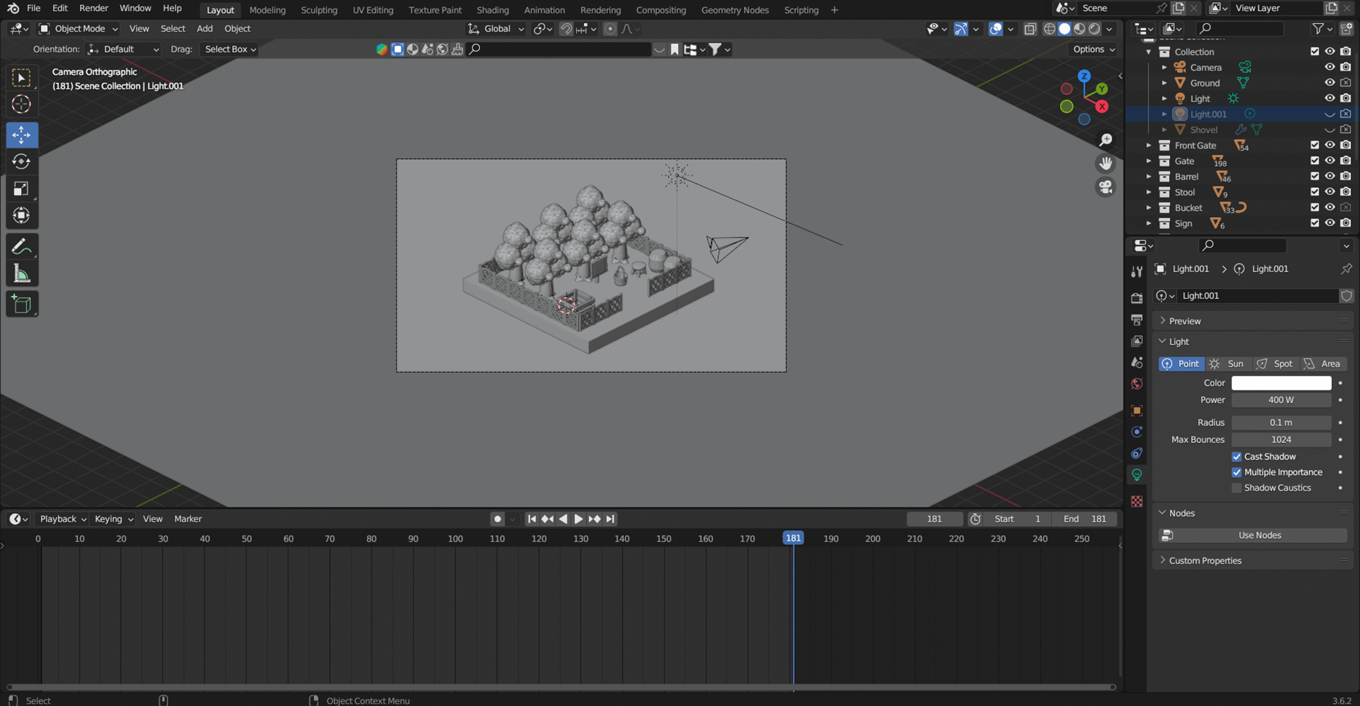The image size is (1360, 706).
Task: Open the Object Mode dropdown
Action: [x=79, y=29]
